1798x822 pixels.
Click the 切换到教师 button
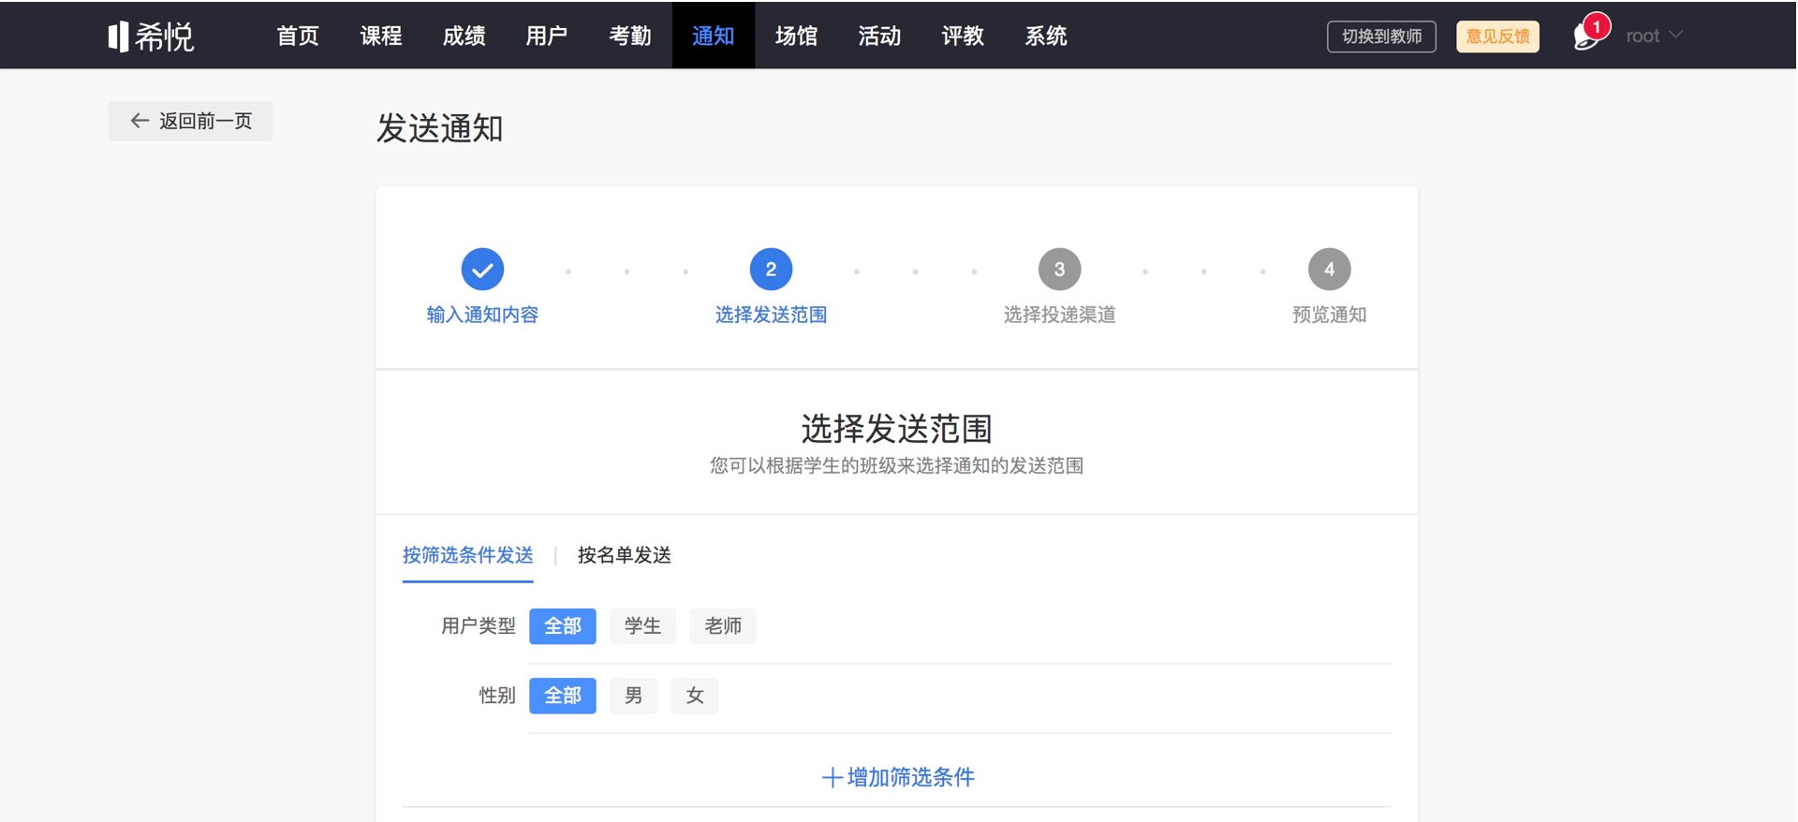point(1381,37)
